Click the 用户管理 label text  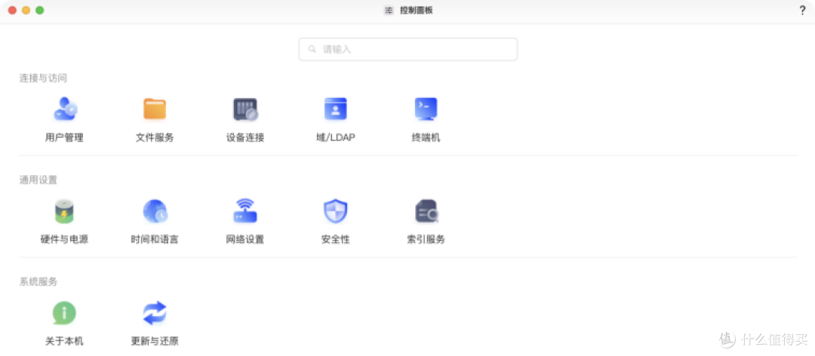(64, 138)
